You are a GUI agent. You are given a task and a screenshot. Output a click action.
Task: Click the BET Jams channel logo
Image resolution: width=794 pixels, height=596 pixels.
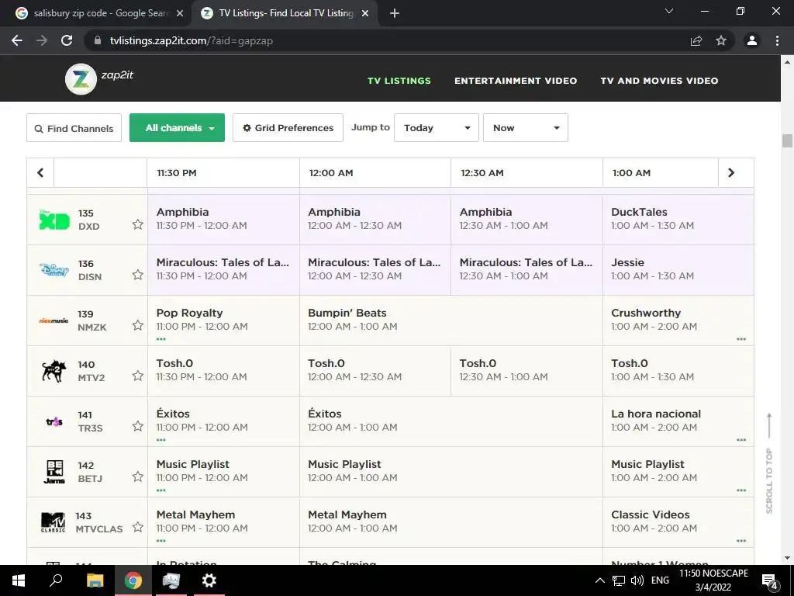click(54, 472)
